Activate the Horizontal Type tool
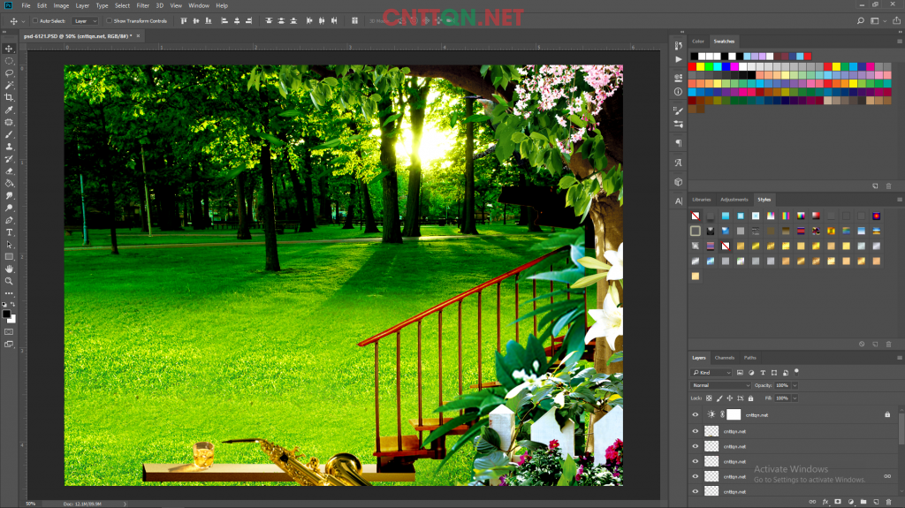Image resolution: width=905 pixels, height=508 pixels. pyautogui.click(x=9, y=232)
